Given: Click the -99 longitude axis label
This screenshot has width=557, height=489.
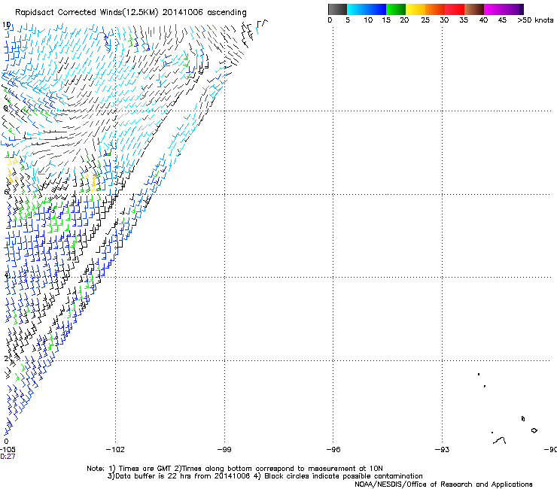Looking at the screenshot, I should (224, 450).
